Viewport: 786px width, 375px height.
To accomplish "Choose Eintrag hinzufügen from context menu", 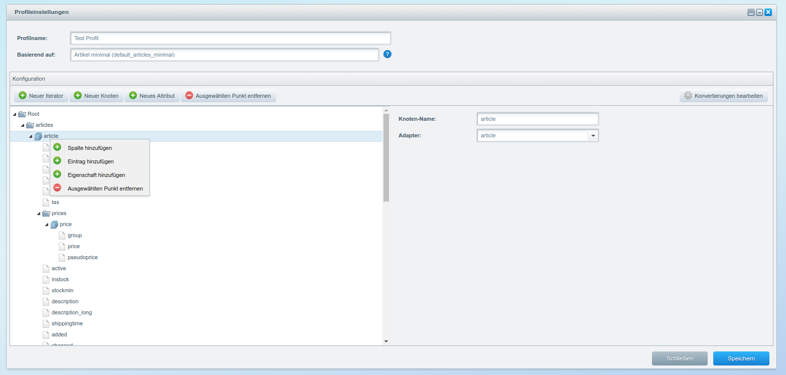I will coord(99,161).
